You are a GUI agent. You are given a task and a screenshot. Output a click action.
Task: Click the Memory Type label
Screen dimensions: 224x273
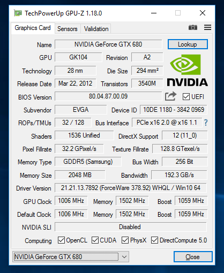pyautogui.click(x=35, y=162)
